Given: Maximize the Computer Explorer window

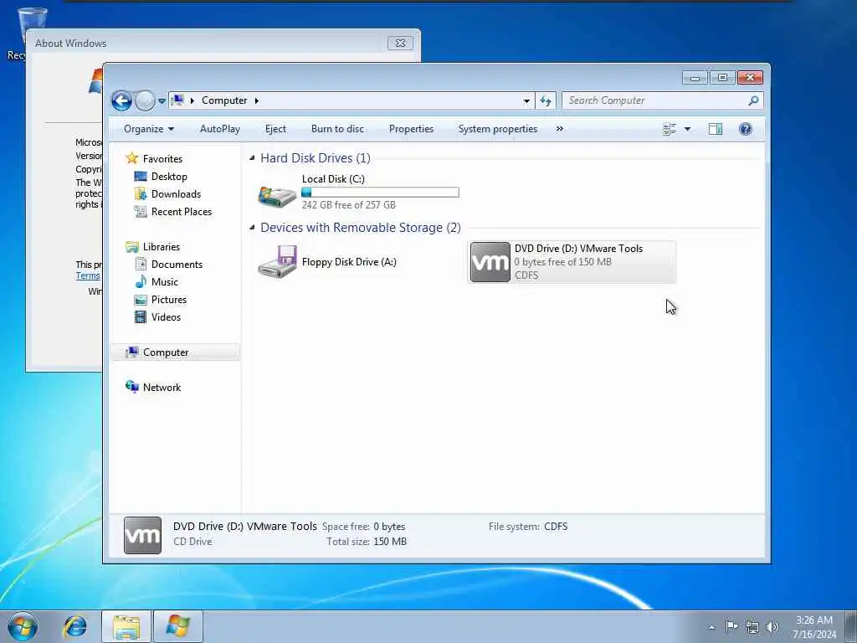Looking at the screenshot, I should click(722, 78).
